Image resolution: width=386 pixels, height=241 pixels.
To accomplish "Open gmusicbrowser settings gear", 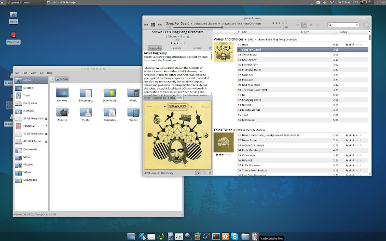I will tap(367, 25).
